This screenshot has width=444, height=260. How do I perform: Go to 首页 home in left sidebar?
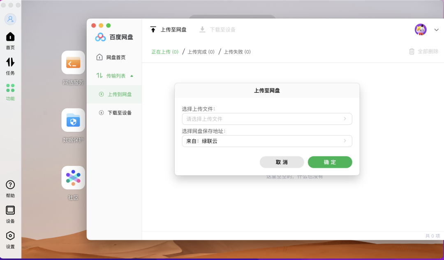click(10, 41)
